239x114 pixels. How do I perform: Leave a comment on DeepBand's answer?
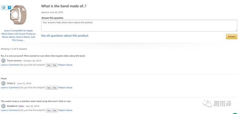pos(10,110)
